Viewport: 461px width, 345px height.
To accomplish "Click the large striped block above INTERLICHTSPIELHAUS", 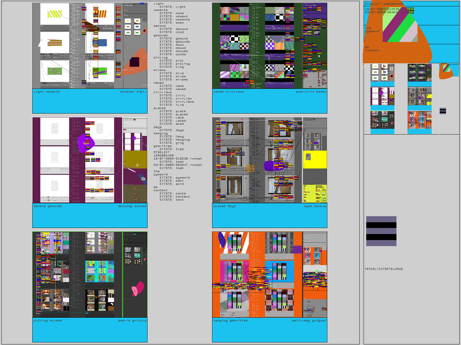I will (x=381, y=231).
